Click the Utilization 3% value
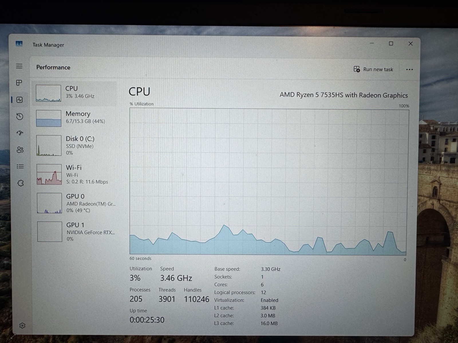The image size is (458, 343). click(x=135, y=278)
